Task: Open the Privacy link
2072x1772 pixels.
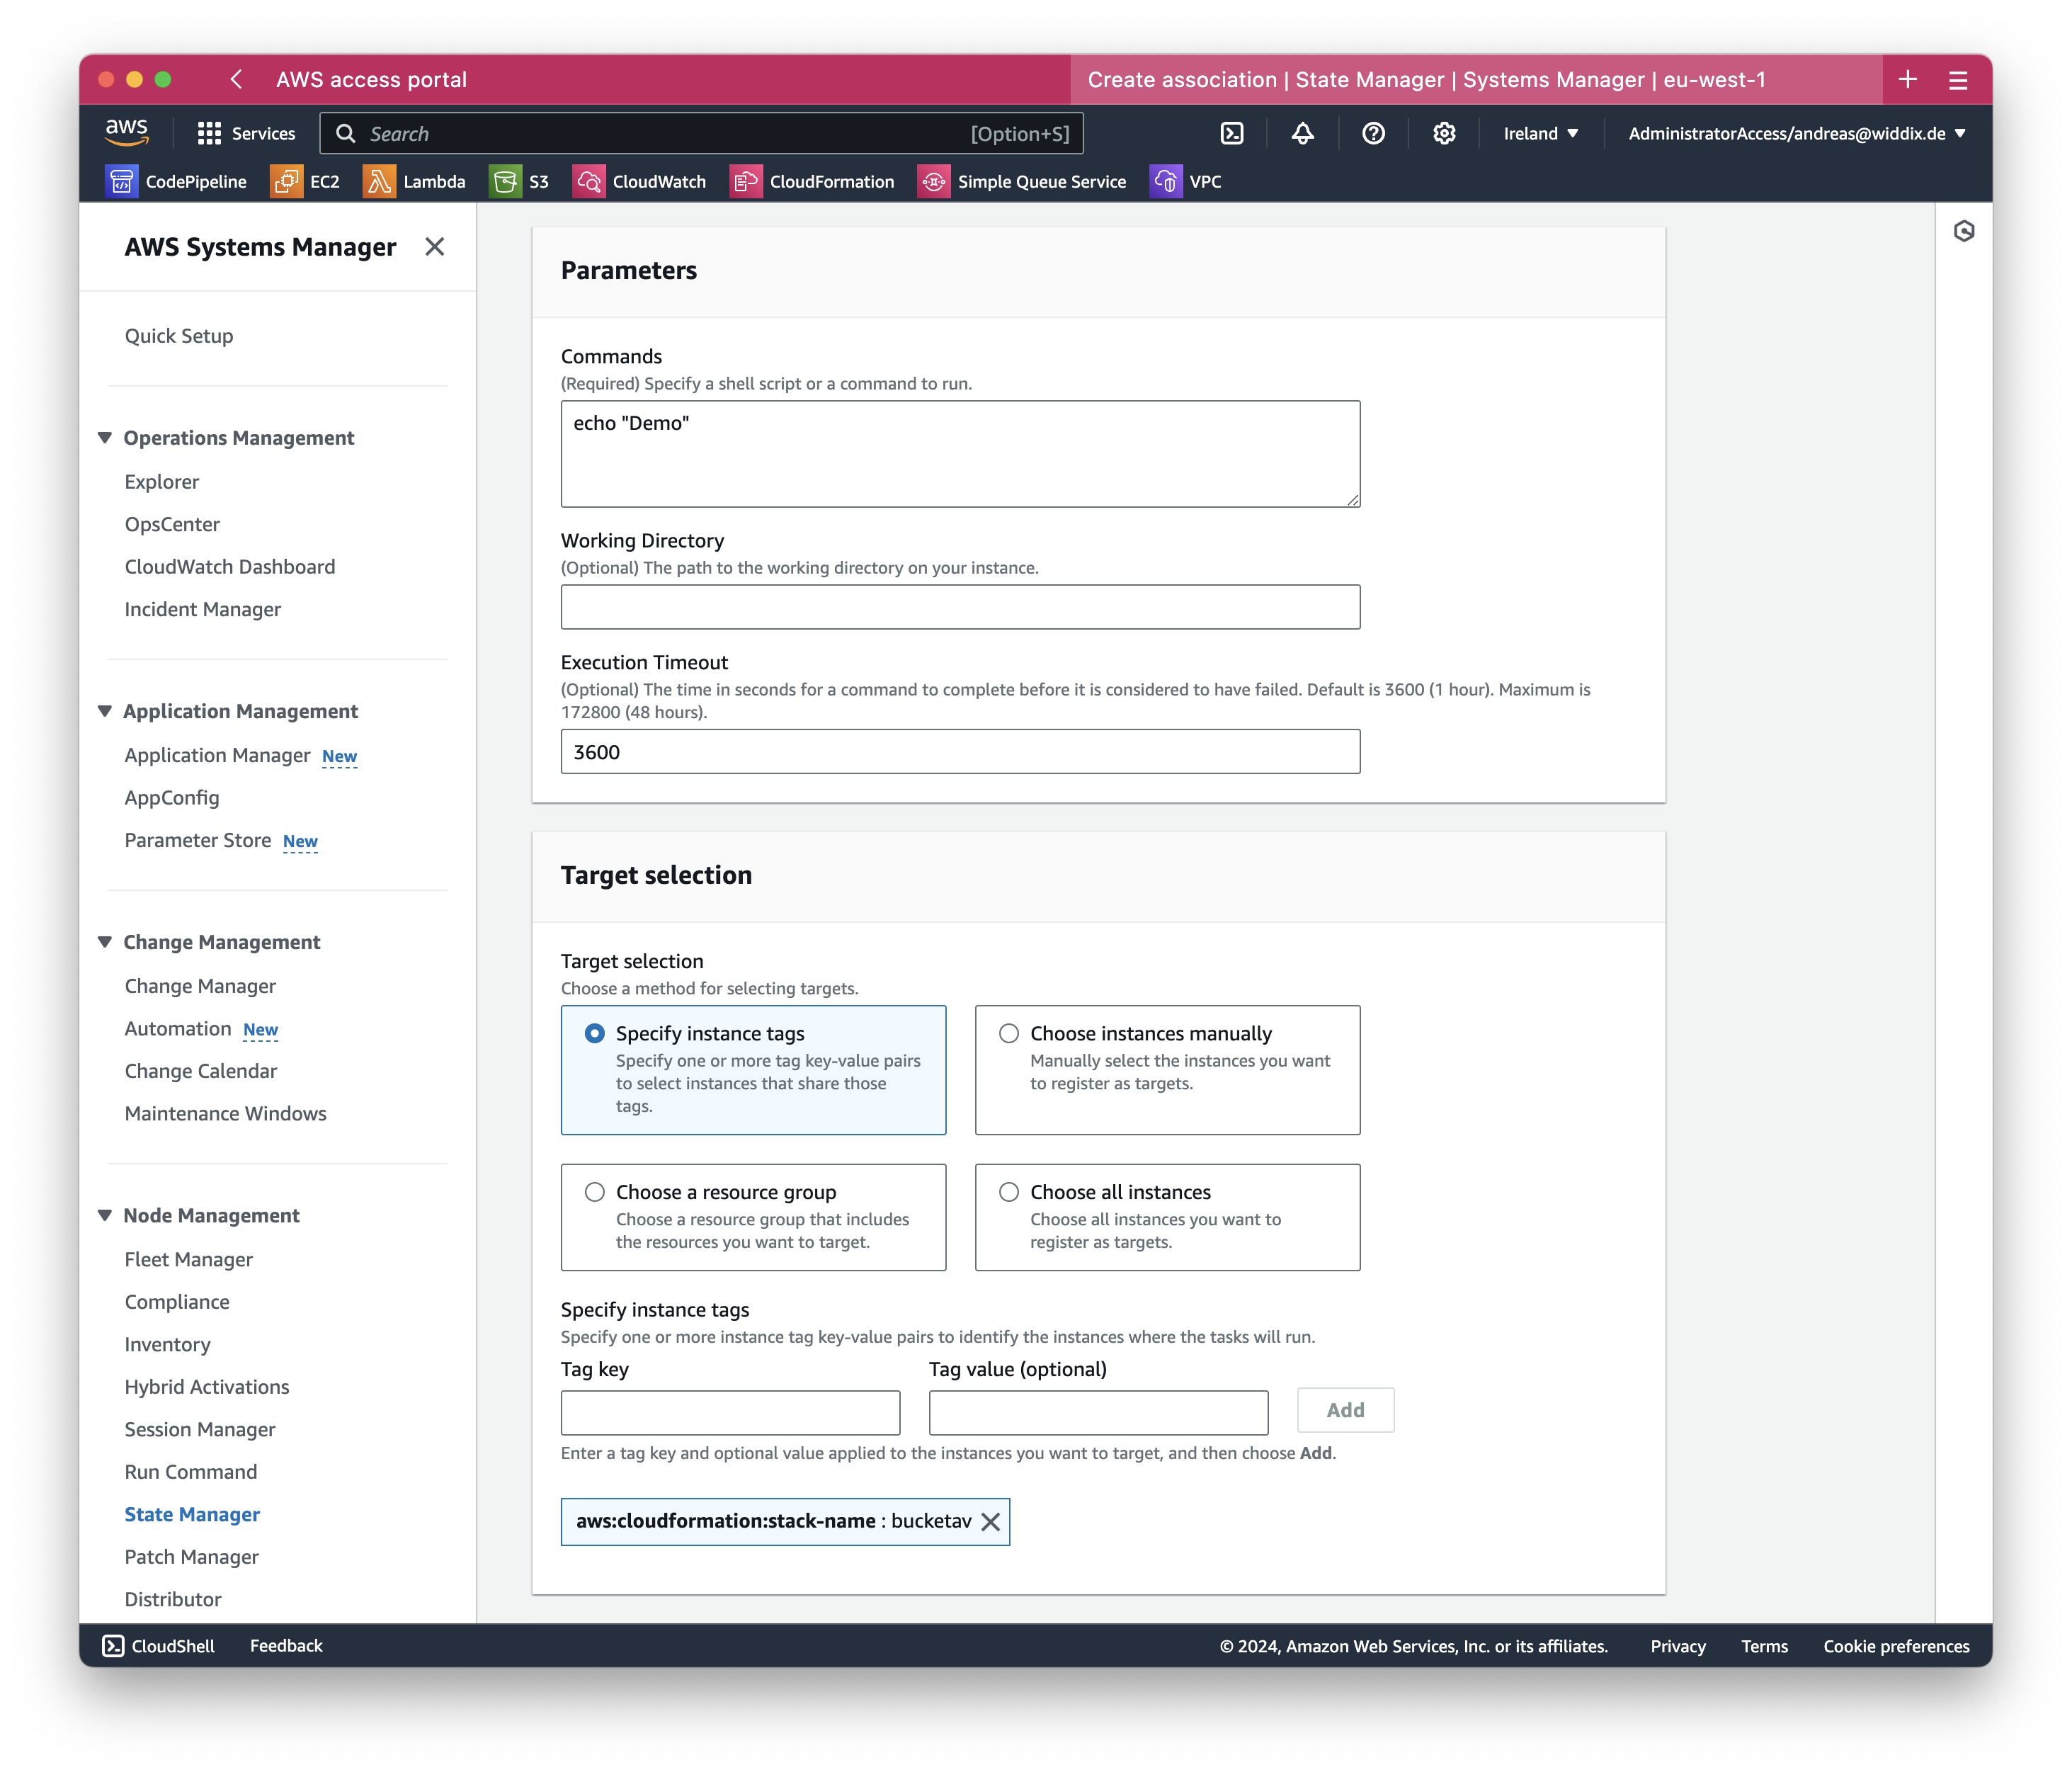Action: [1678, 1646]
